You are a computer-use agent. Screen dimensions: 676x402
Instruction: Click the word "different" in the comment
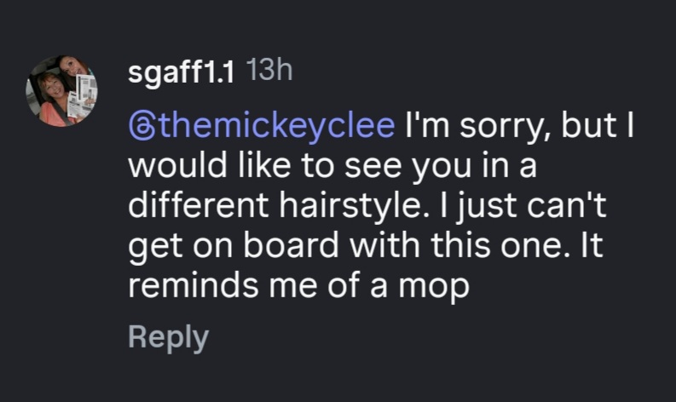coord(199,205)
